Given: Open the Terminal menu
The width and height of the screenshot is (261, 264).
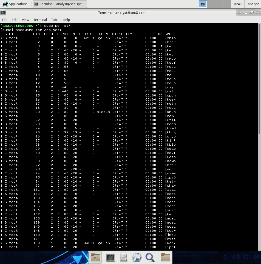Looking at the screenshot, I should [x=40, y=20].
